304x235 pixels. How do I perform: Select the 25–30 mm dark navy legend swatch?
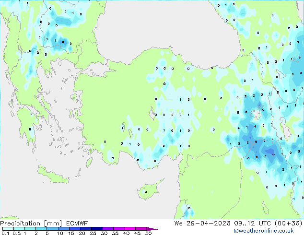[x=97, y=229]
